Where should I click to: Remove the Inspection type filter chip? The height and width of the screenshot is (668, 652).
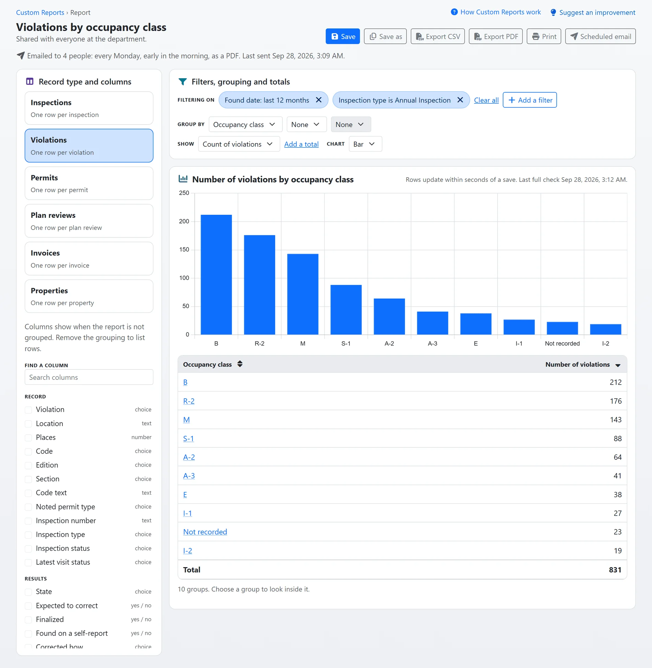(x=460, y=100)
